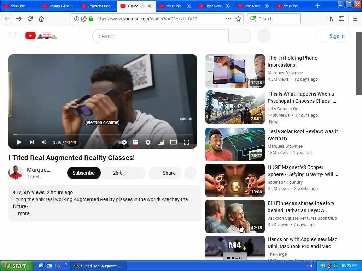Reload the current page

point(30,19)
